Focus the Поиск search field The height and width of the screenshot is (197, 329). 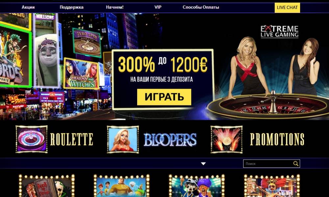pyautogui.click(x=271, y=164)
